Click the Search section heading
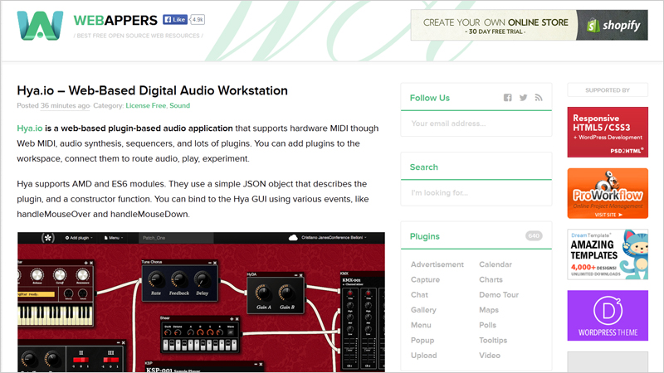 [423, 167]
